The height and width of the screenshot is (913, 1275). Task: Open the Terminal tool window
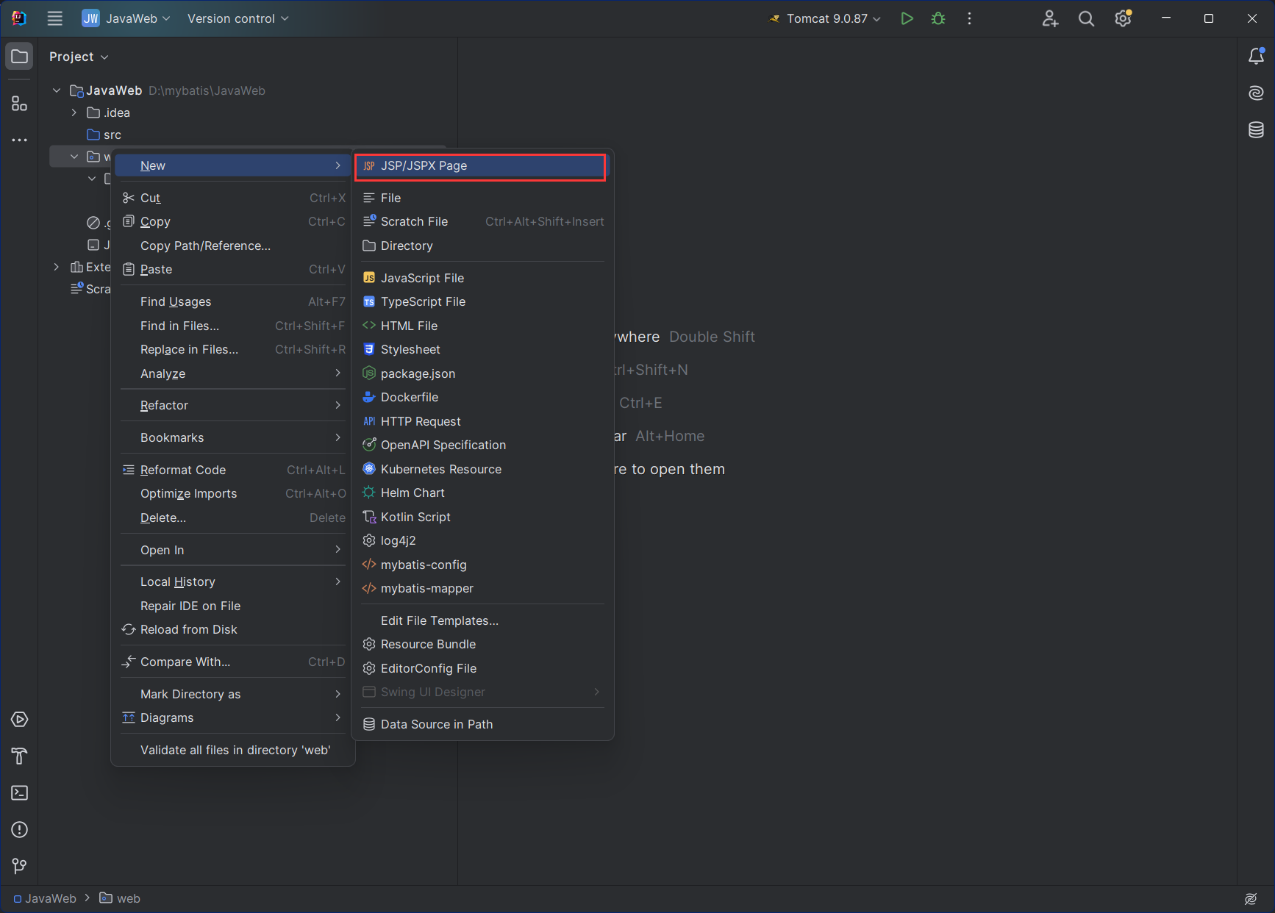pyautogui.click(x=20, y=793)
